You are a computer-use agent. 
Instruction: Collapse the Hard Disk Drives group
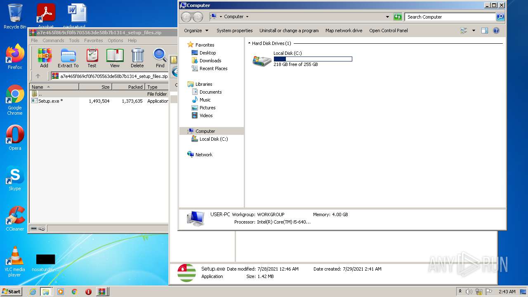(x=249, y=43)
